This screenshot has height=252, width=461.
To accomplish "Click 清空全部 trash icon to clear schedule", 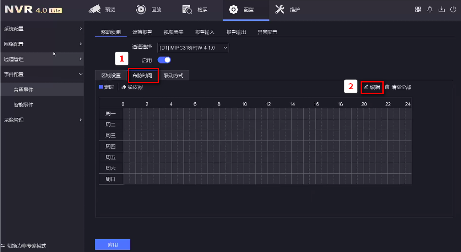I will [388, 87].
